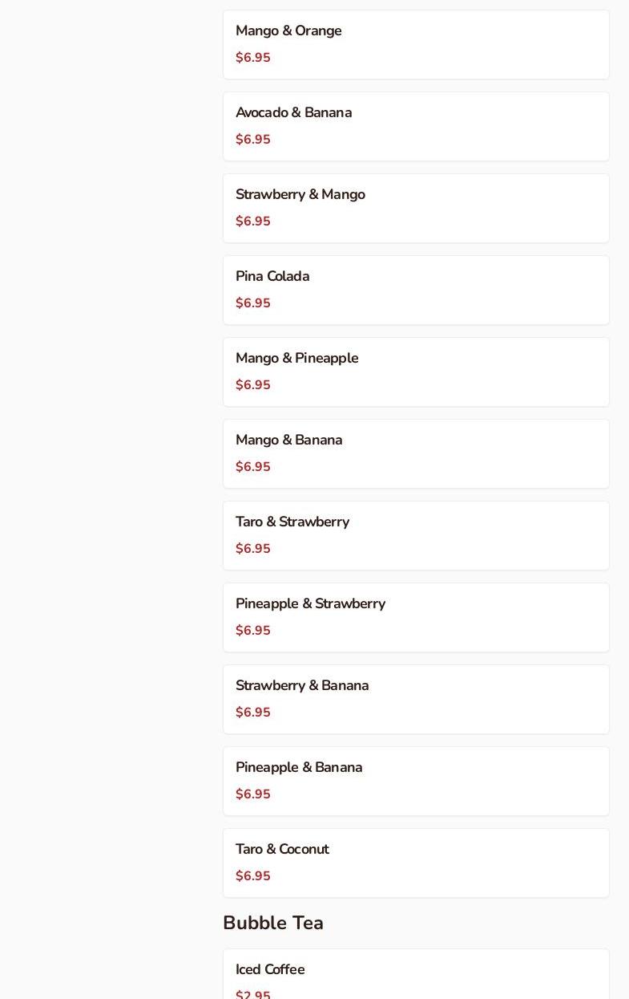Click the $6.95 price under Pina Colada
Image resolution: width=629 pixels, height=999 pixels.
pyautogui.click(x=253, y=303)
